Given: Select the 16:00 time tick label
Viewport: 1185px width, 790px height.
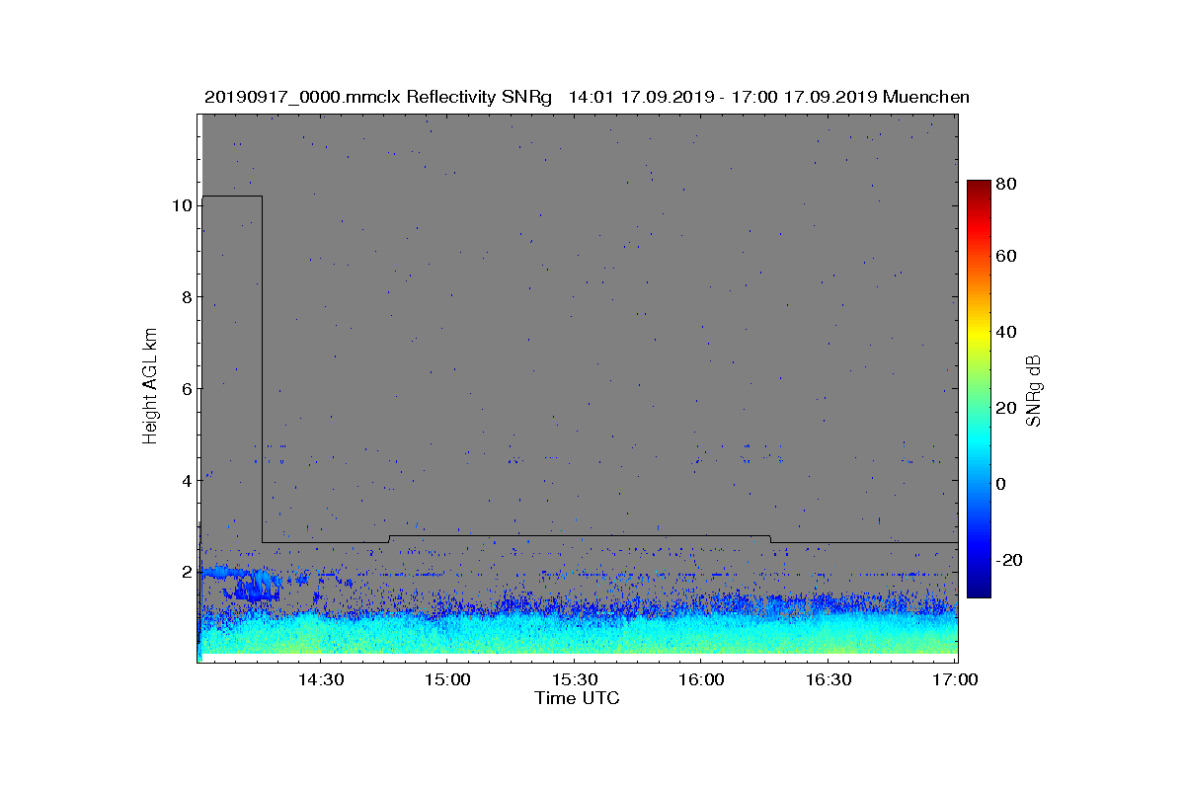Looking at the screenshot, I should pyautogui.click(x=702, y=680).
